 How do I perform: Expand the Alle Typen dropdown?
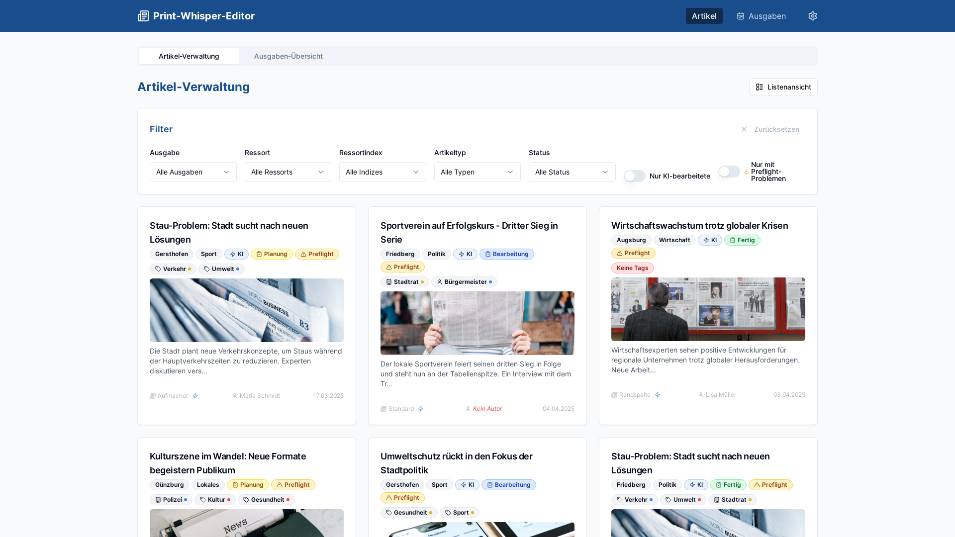(477, 172)
